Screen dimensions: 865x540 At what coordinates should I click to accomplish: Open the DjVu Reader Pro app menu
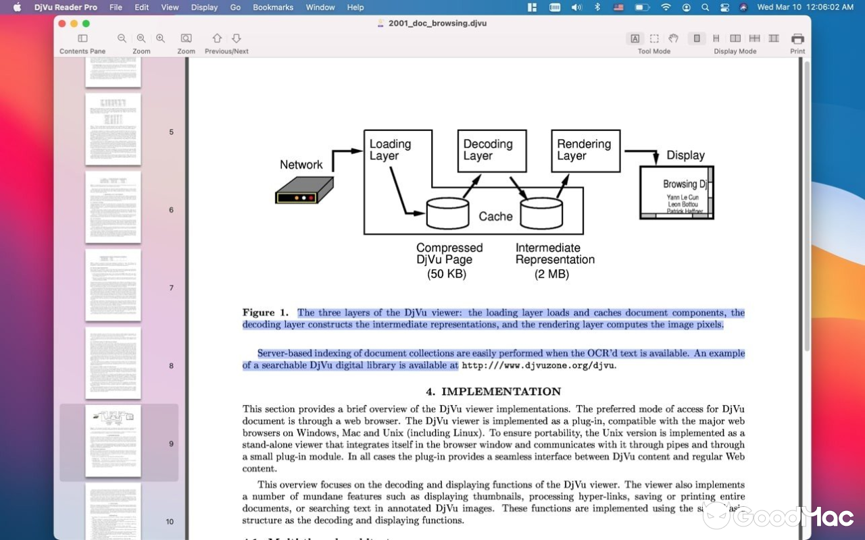click(x=66, y=7)
